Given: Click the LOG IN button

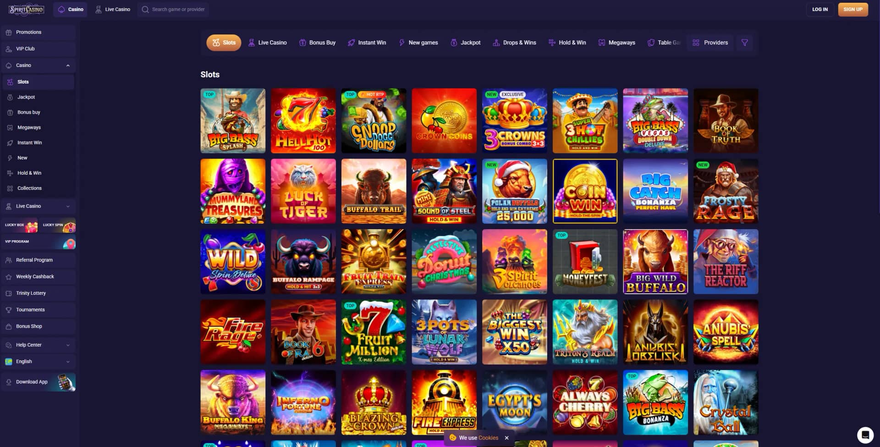Looking at the screenshot, I should click(x=820, y=9).
